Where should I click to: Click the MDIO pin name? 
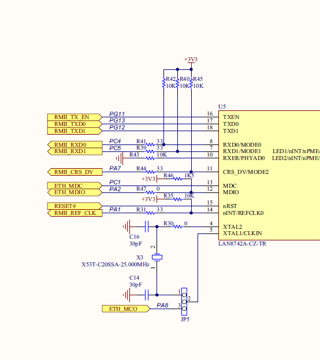pyautogui.click(x=230, y=192)
